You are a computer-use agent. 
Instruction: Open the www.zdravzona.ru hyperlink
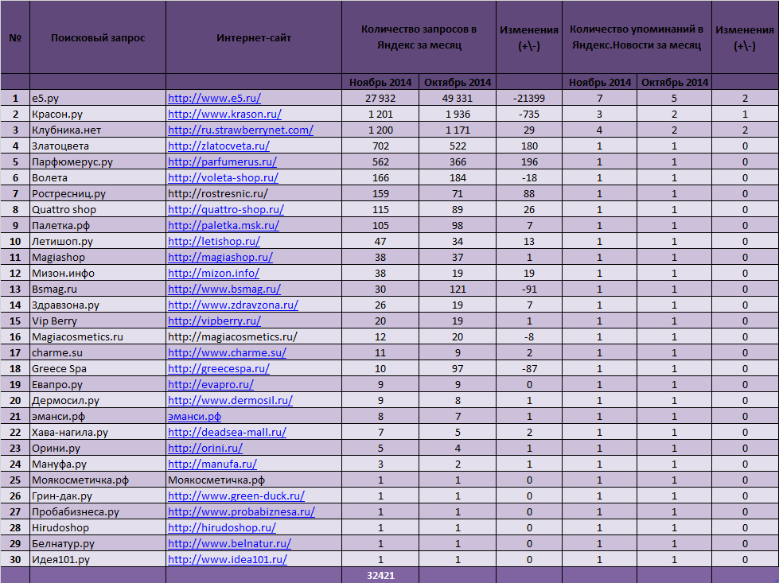tap(233, 305)
